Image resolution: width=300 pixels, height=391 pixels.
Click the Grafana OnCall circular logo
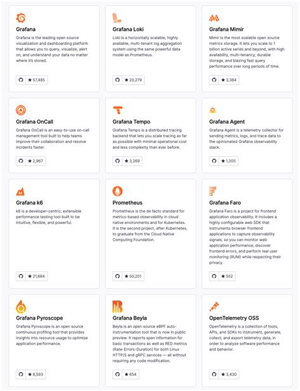click(x=21, y=110)
